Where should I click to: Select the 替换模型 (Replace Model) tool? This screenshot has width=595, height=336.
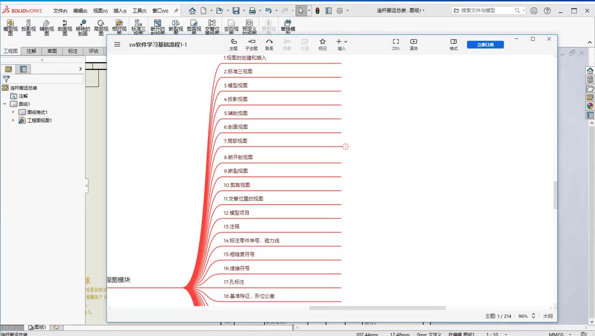288,28
